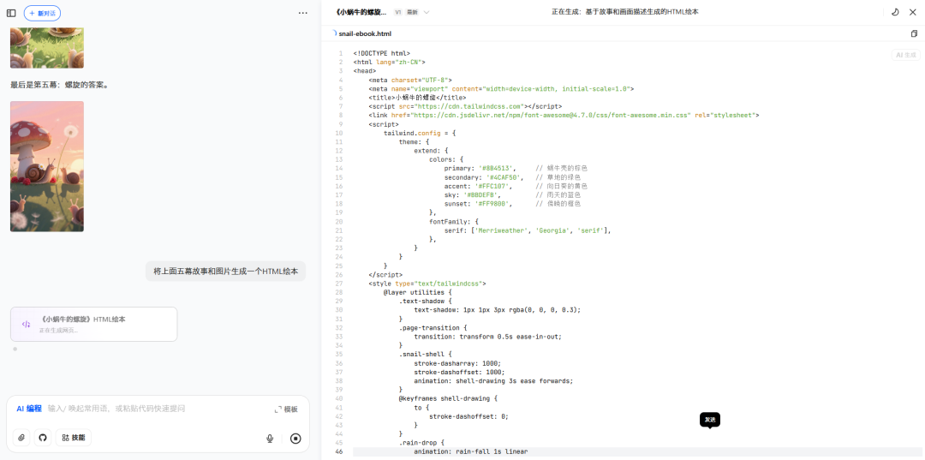Expand the version dropdown next to V1 最新

pyautogui.click(x=427, y=12)
